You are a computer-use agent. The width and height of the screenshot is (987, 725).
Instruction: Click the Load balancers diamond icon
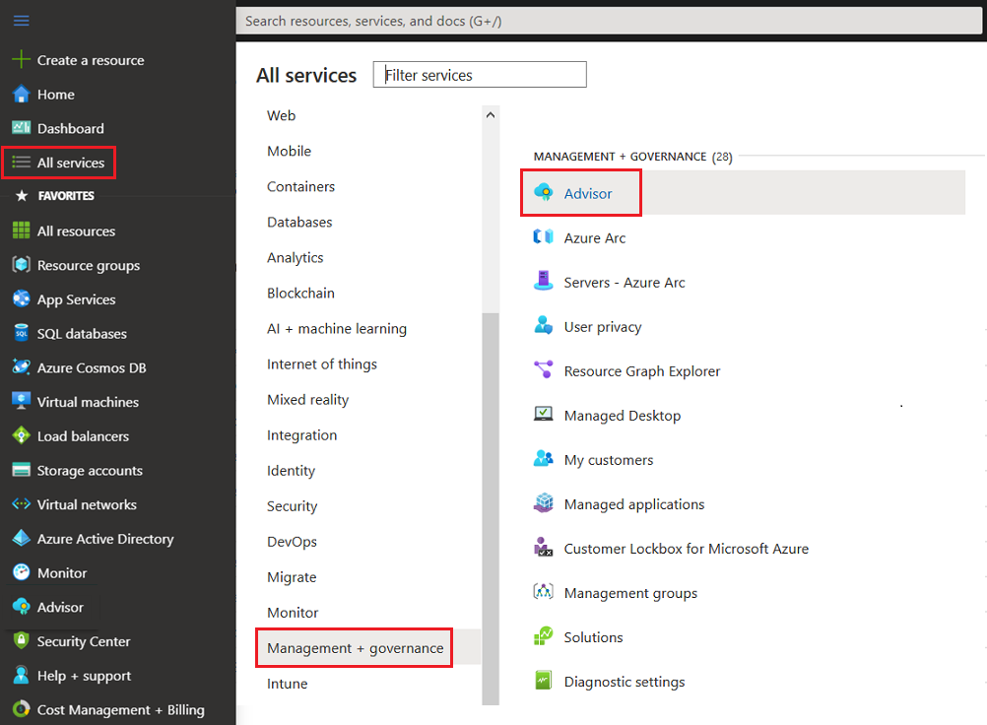(21, 435)
